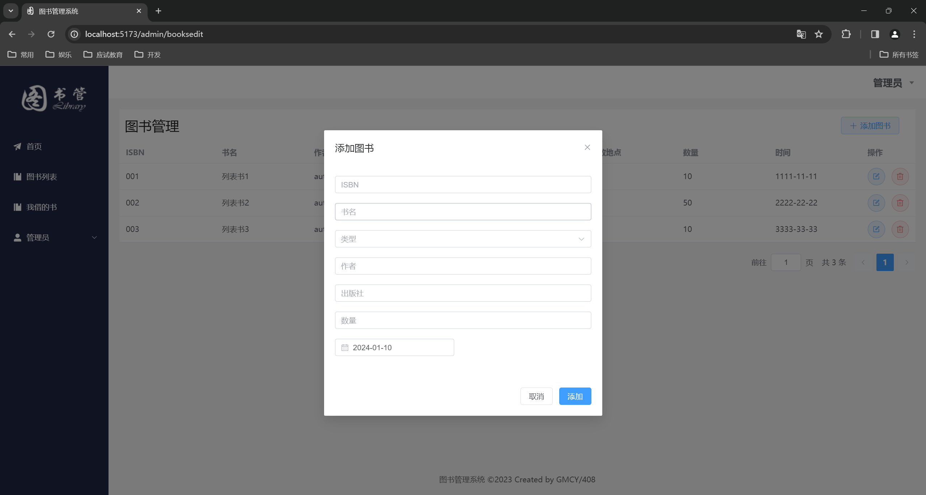Click the address bar URL localhost:5173/admin/booksedit
The height and width of the screenshot is (495, 926).
pyautogui.click(x=144, y=34)
